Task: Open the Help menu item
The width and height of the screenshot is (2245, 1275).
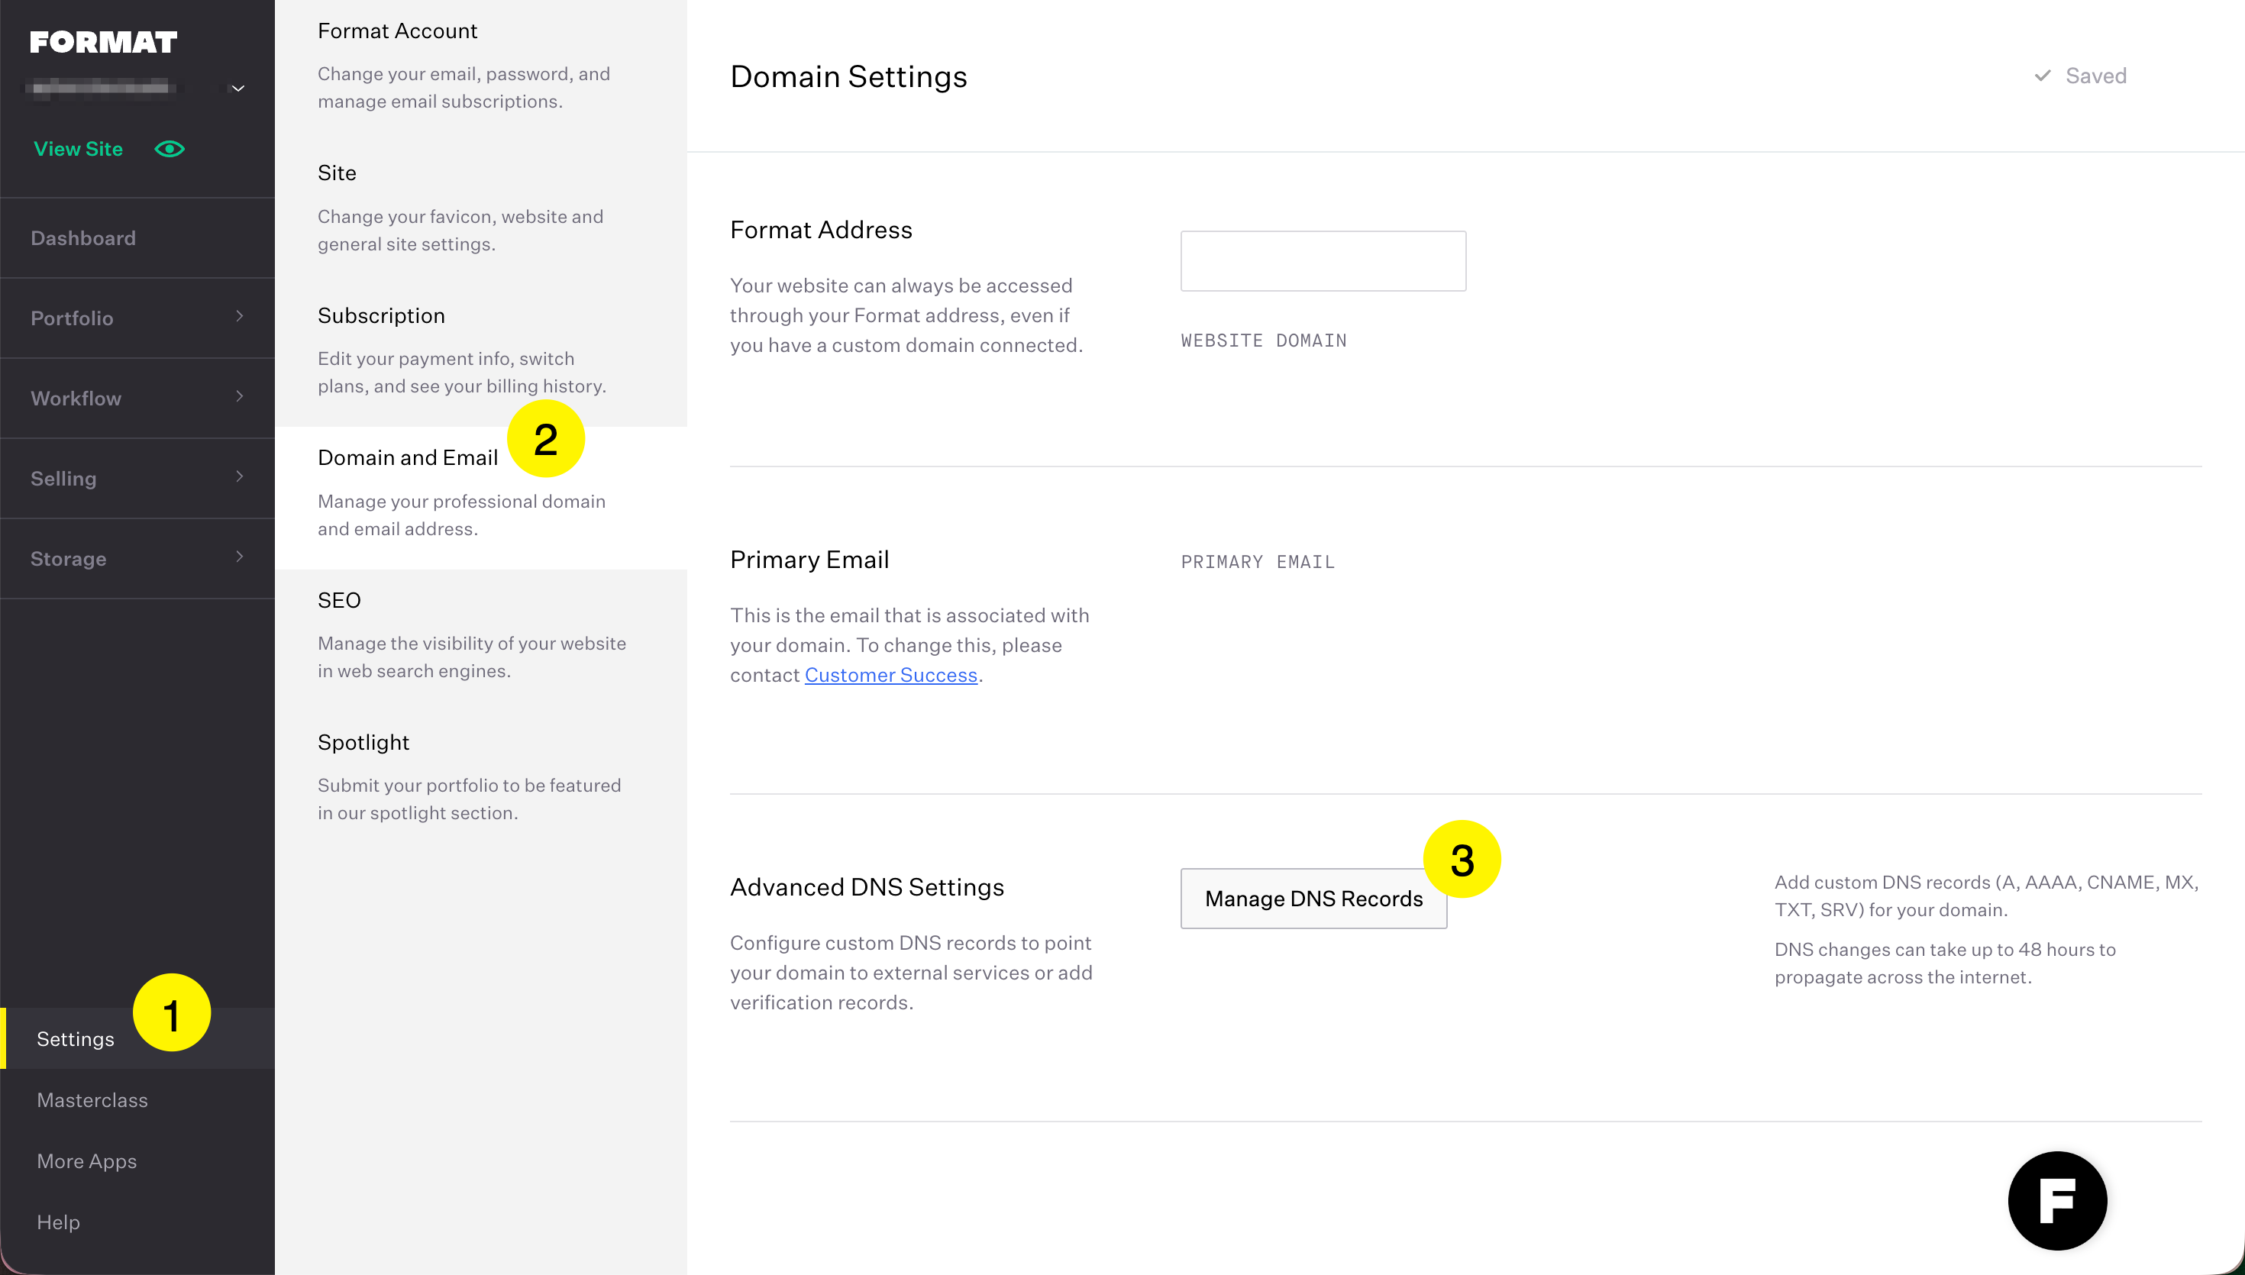Action: [x=58, y=1222]
